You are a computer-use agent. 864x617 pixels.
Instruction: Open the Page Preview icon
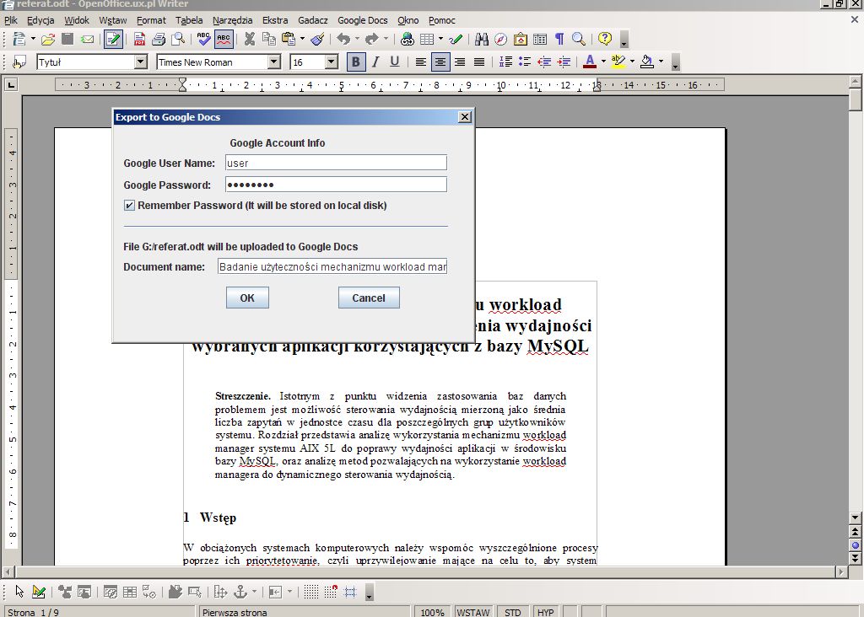(178, 39)
